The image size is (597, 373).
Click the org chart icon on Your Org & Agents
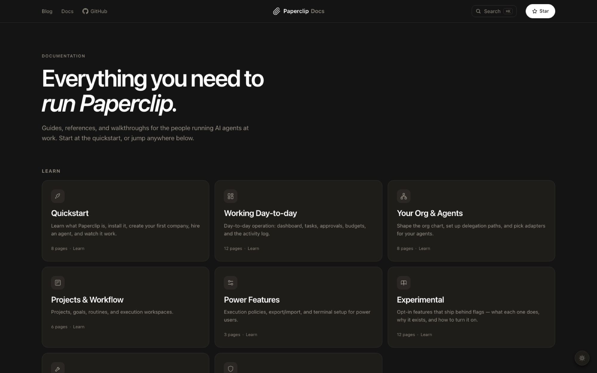(x=404, y=196)
